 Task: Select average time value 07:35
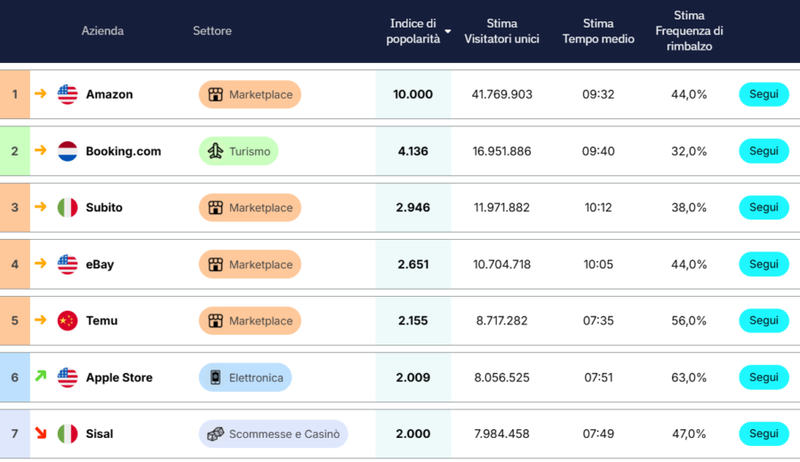click(598, 321)
